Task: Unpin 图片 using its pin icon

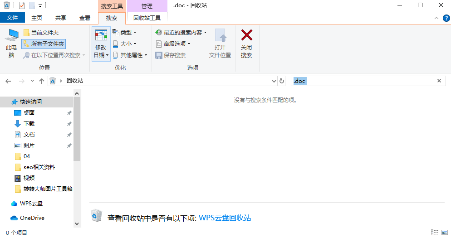Action: click(69, 146)
